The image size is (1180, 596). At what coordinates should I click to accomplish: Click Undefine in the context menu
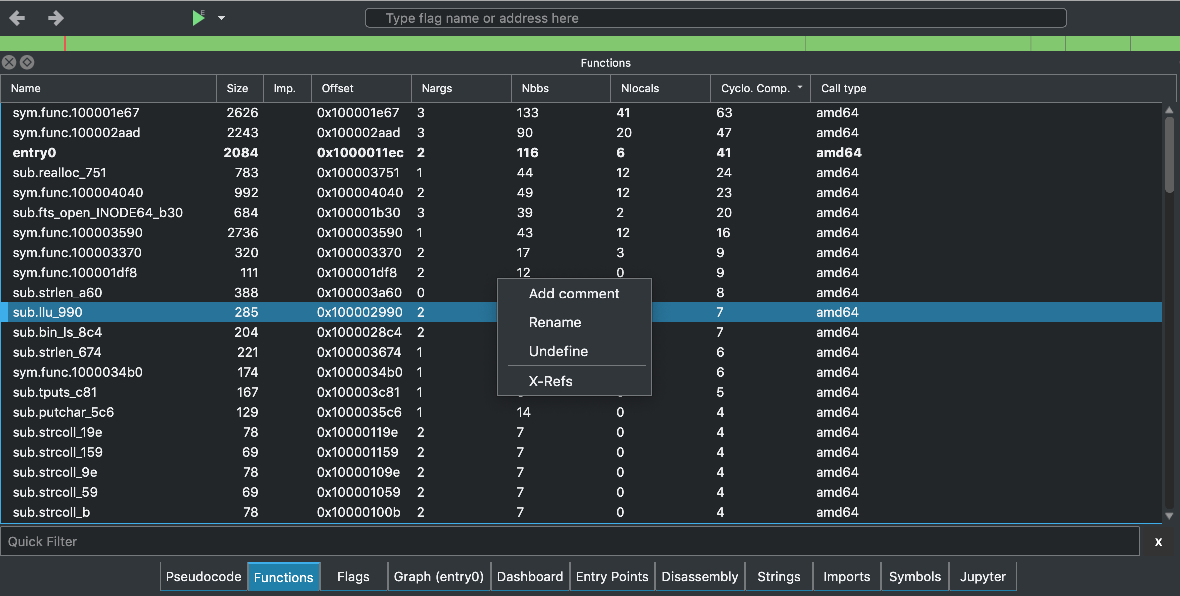[x=558, y=351]
